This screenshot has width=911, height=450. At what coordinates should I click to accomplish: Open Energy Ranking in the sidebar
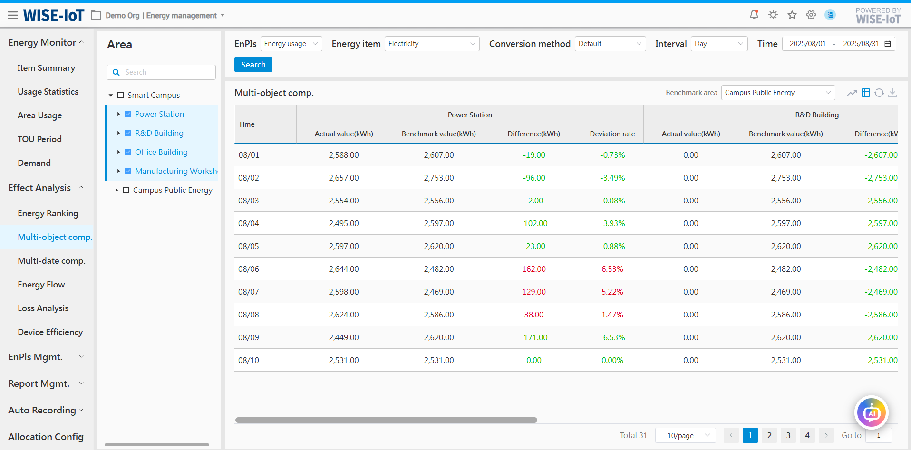point(48,213)
